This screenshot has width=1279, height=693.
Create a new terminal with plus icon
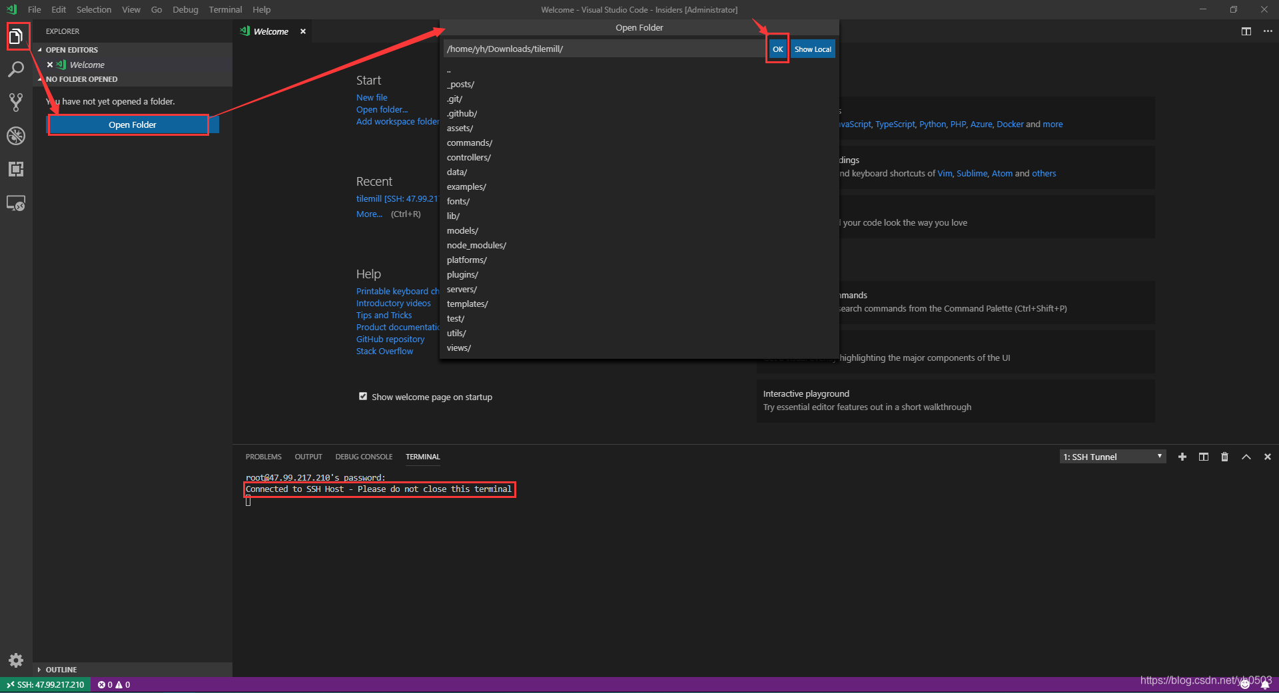1182,457
